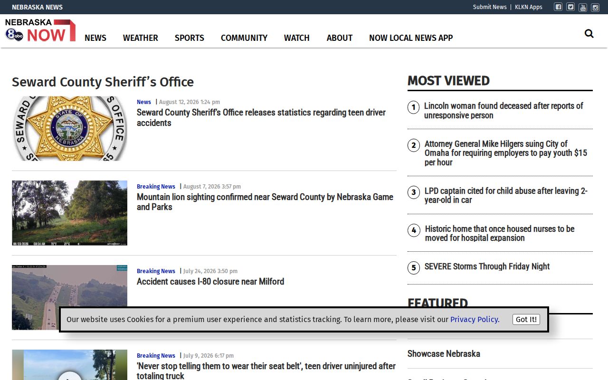The height and width of the screenshot is (380, 608).
Task: Click the KLKN Apps link
Action: (x=529, y=7)
